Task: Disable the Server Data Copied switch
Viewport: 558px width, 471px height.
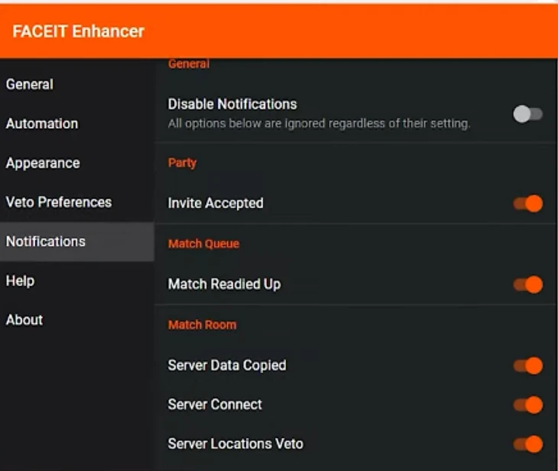Action: 528,365
